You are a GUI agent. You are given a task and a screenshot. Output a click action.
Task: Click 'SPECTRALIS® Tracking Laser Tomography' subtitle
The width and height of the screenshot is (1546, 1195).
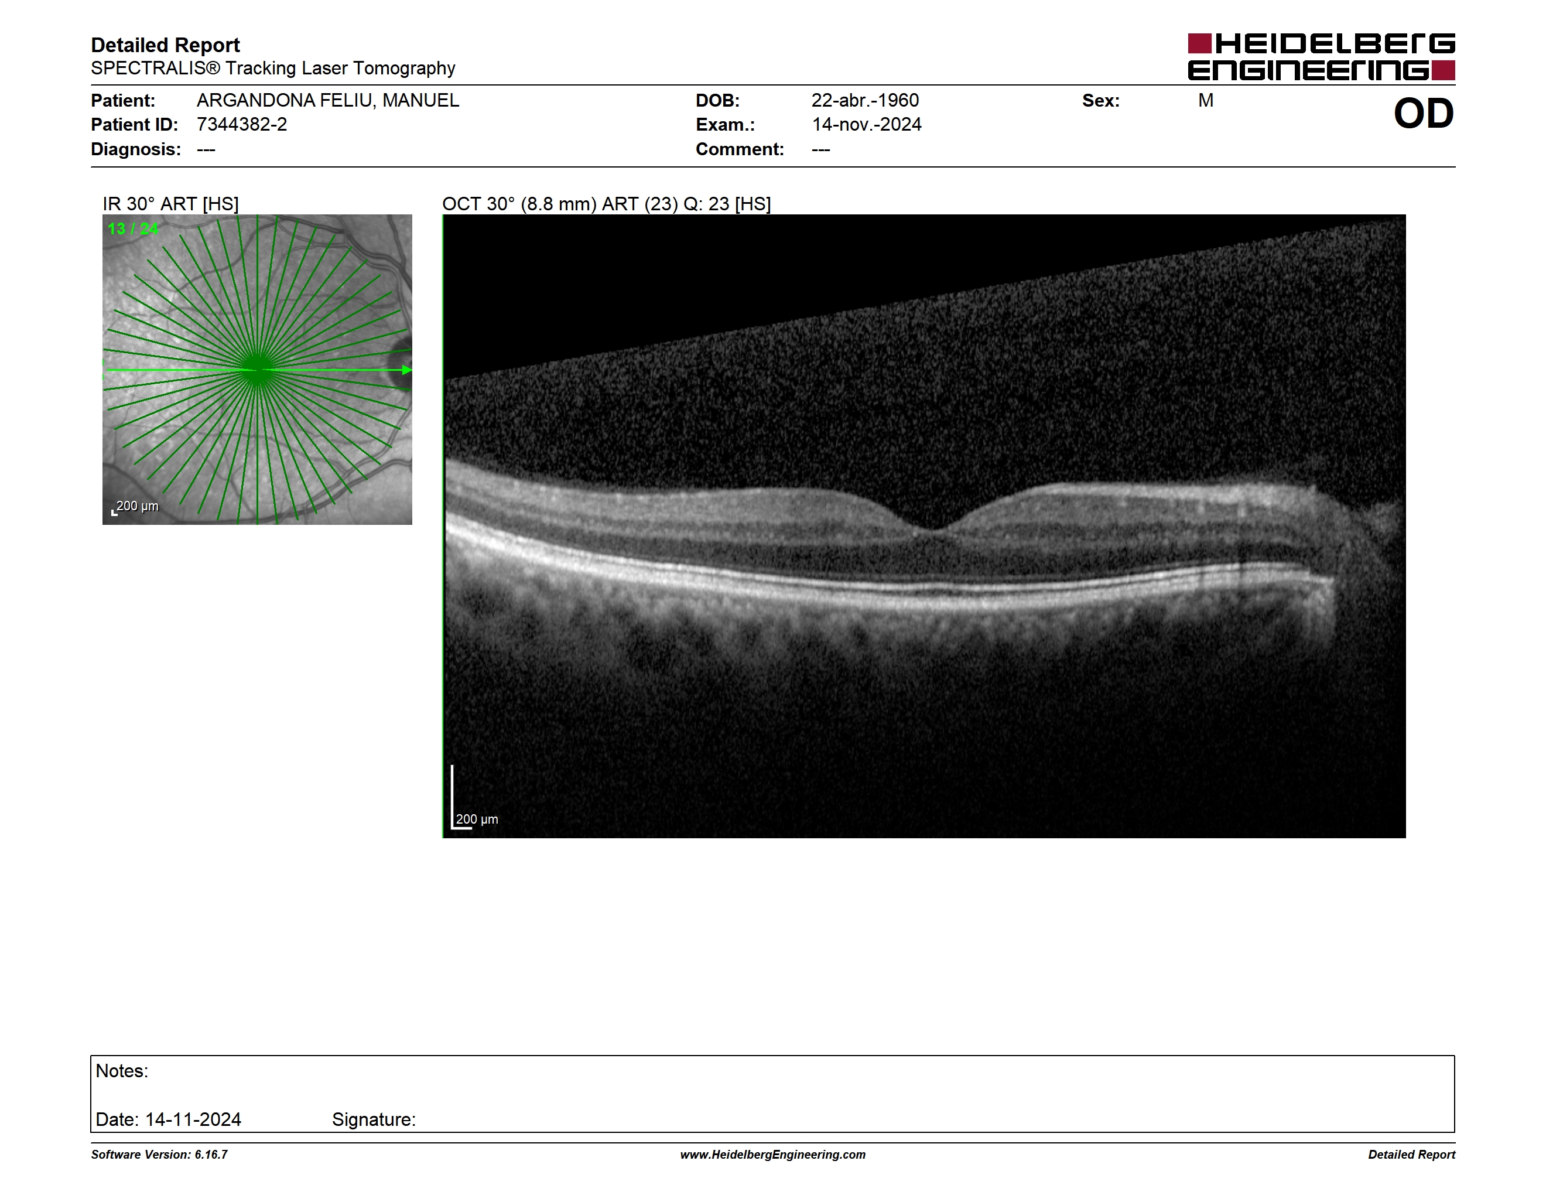(x=272, y=69)
